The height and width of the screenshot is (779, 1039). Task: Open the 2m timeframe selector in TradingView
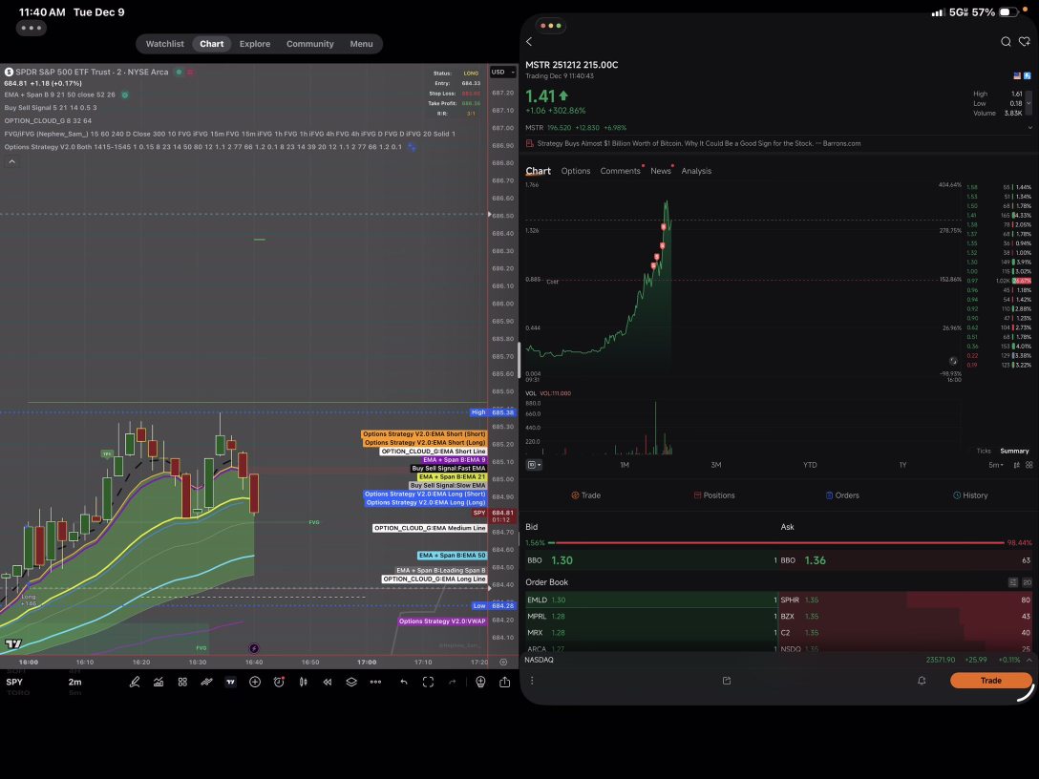click(x=74, y=682)
